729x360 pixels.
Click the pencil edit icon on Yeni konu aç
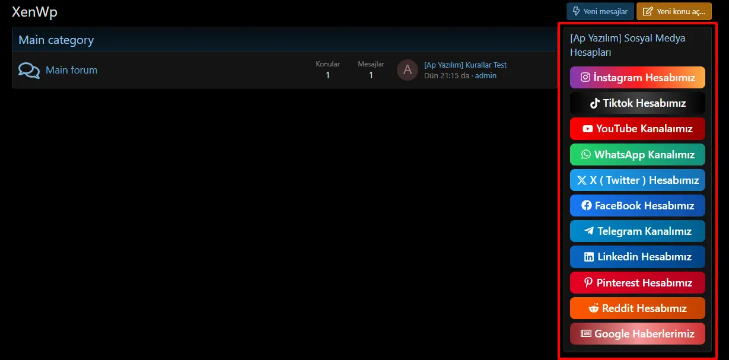tap(648, 11)
